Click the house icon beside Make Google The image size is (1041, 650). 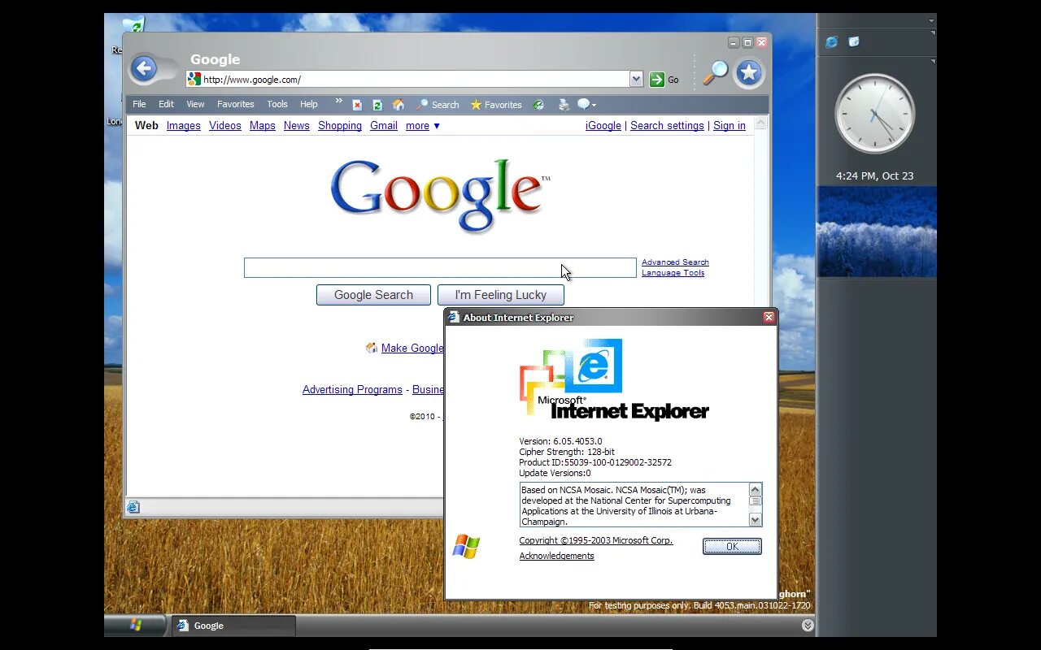pos(372,348)
